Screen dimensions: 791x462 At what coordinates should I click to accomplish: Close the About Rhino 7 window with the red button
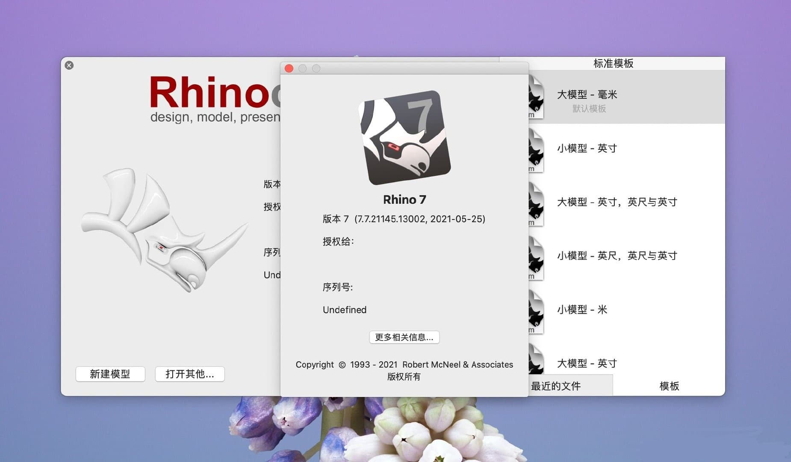[289, 68]
